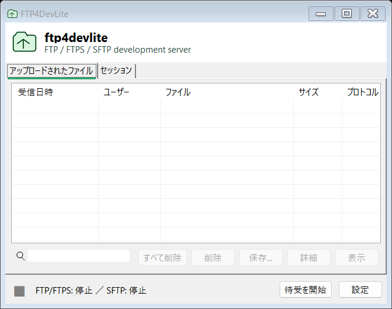Click the 詳細 button
392x309 pixels.
tap(309, 257)
